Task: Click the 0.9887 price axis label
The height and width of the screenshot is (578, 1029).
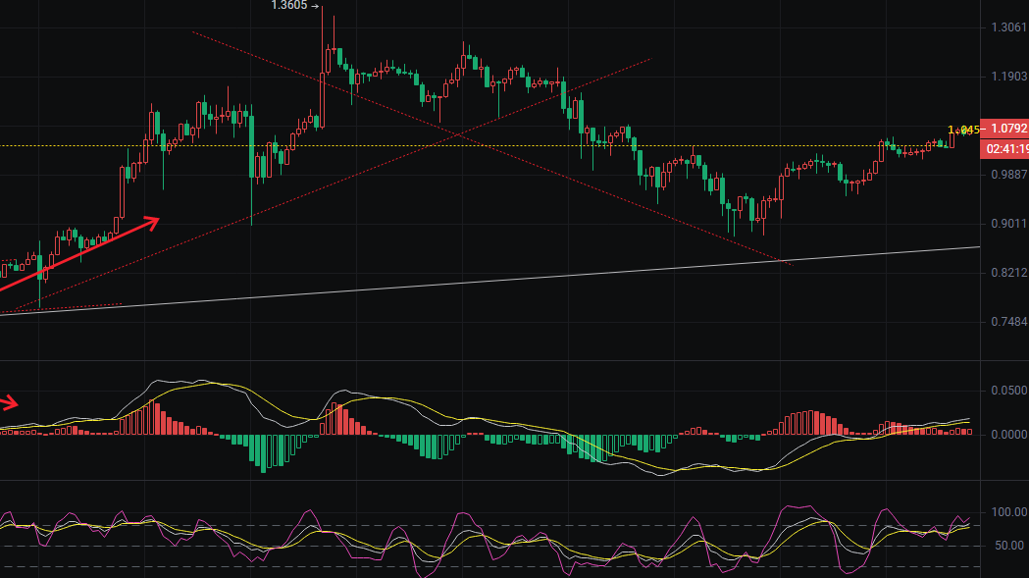Action: pos(1009,175)
